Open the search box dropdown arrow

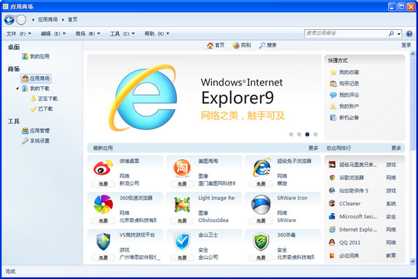[398, 33]
